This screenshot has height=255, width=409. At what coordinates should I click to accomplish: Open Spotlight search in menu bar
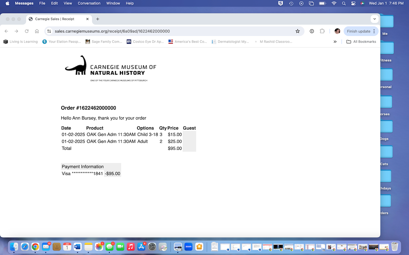pyautogui.click(x=344, y=4)
